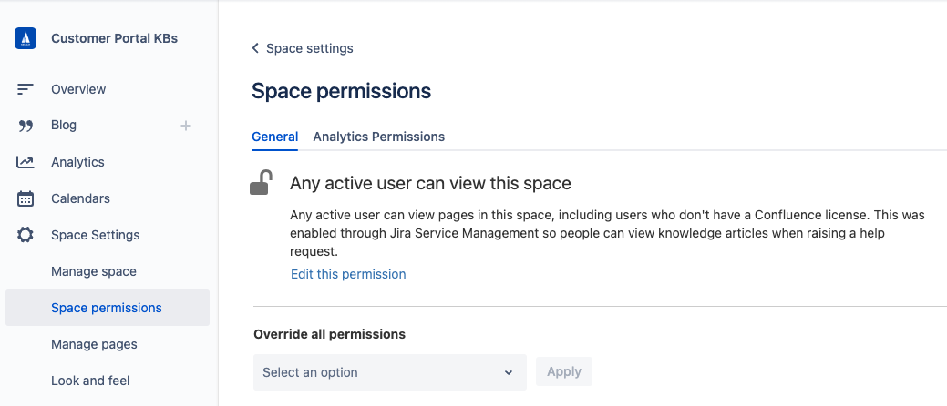Click the Customer Portal KBs space logo
The width and height of the screenshot is (947, 406).
[x=26, y=38]
